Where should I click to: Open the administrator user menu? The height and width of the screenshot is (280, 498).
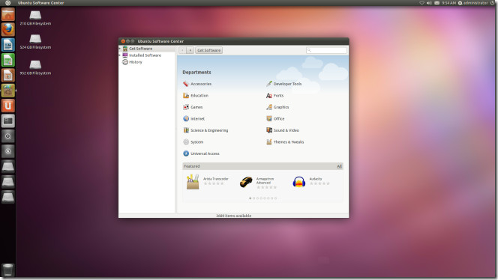(473, 3)
